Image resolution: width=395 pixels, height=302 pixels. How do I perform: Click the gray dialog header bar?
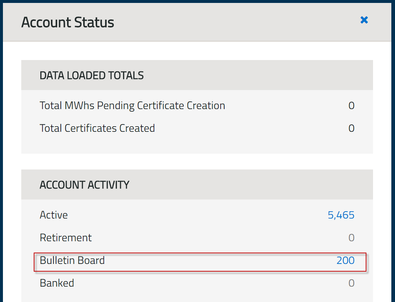(x=220, y=22)
